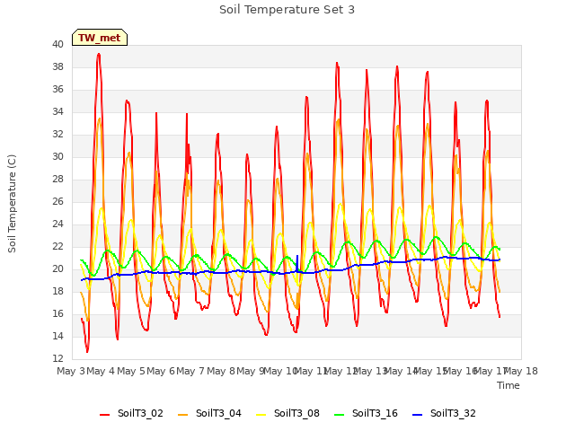Screen dimensions: 575x431
Task: Click the May 8 x-axis tick label
Action: [221, 371]
